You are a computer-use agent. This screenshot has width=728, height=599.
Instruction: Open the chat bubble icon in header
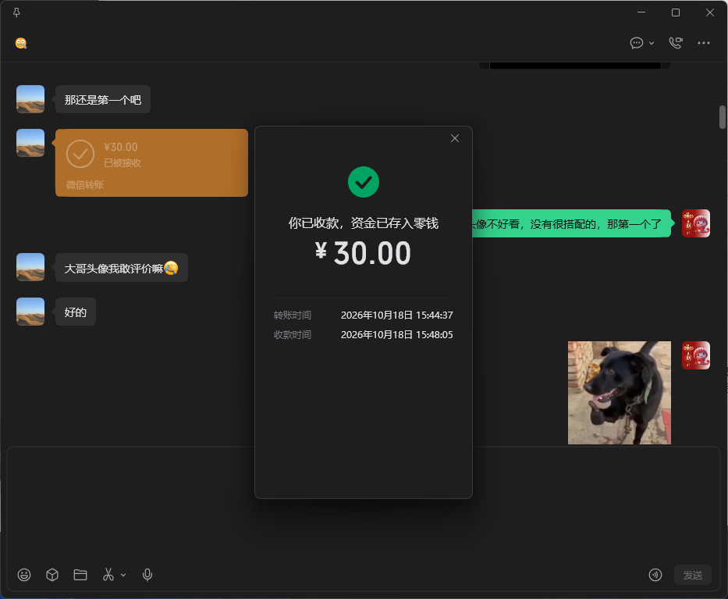tap(637, 43)
